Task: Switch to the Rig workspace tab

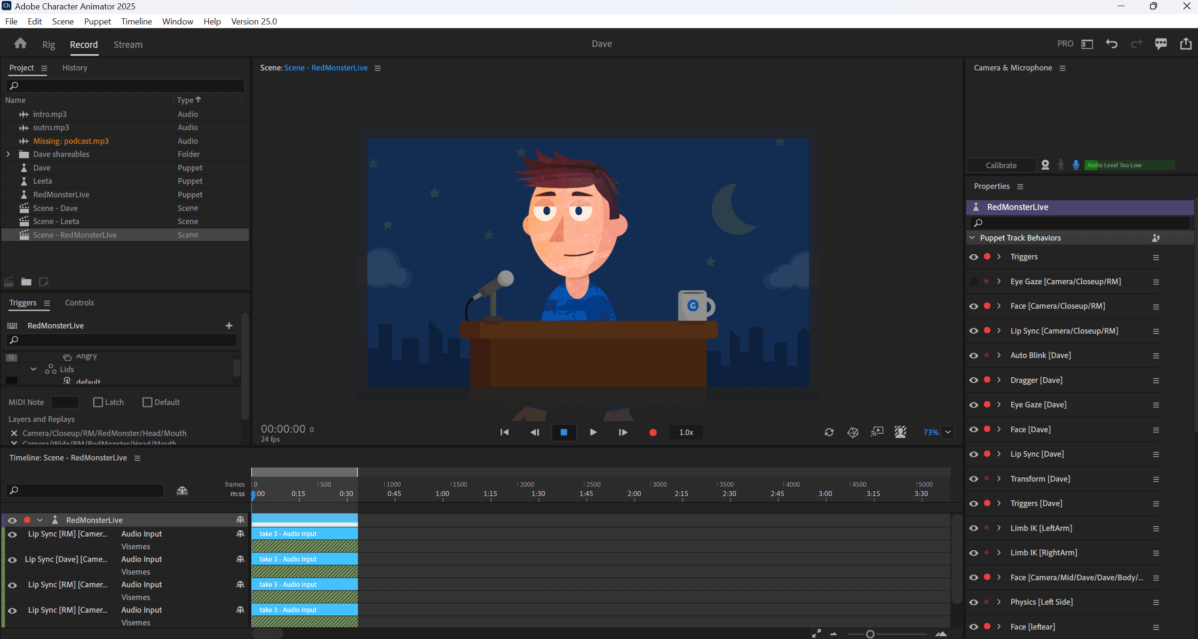Action: pos(48,45)
